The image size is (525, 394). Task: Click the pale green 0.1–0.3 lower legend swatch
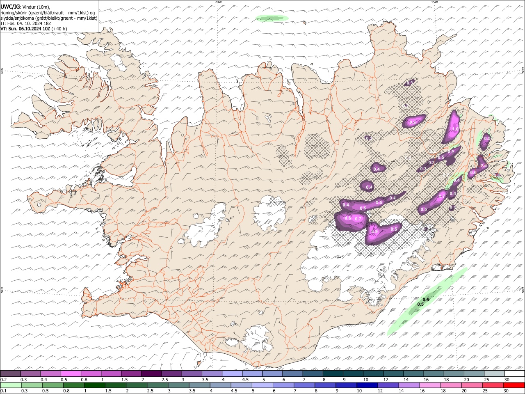tap(11, 385)
